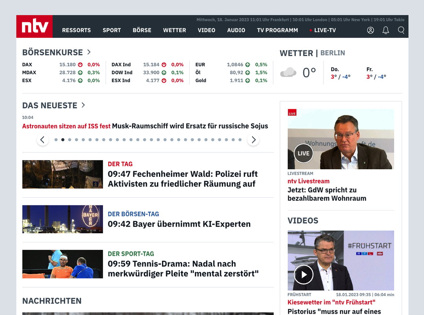Open the ntv Livestream link

click(309, 181)
